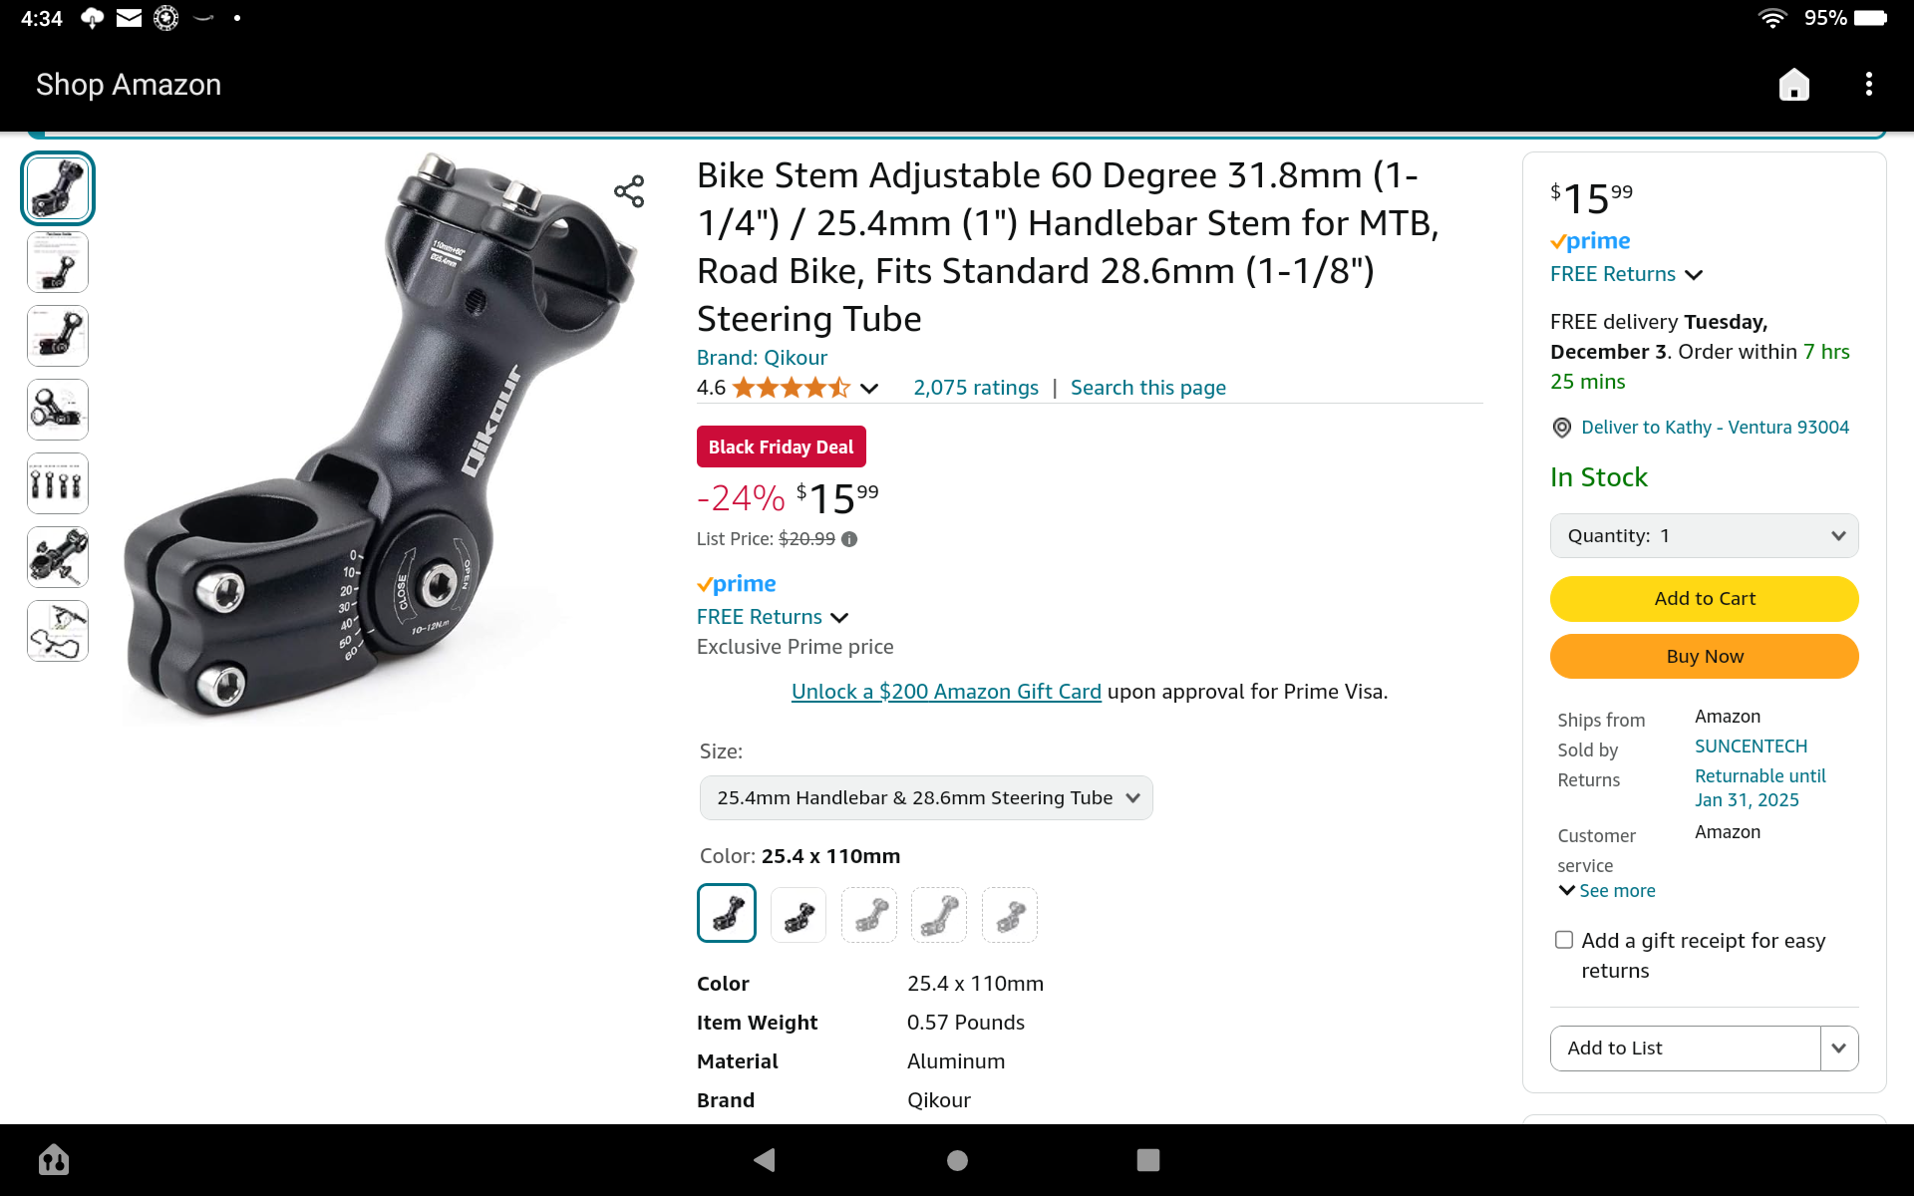Image resolution: width=1914 pixels, height=1196 pixels.
Task: Click the Buy Now button
Action: pyautogui.click(x=1705, y=657)
